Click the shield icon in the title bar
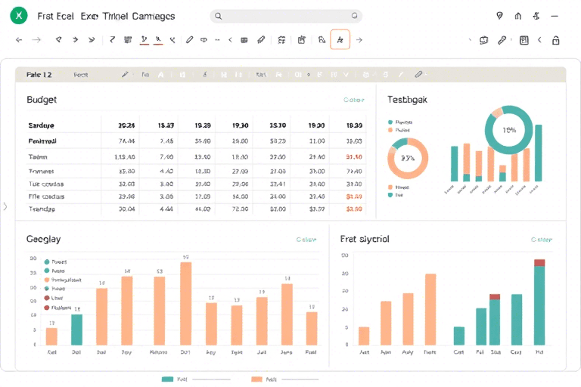This screenshot has width=581, height=387. (x=499, y=16)
